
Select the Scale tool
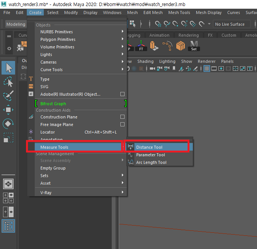pyautogui.click(x=8, y=138)
